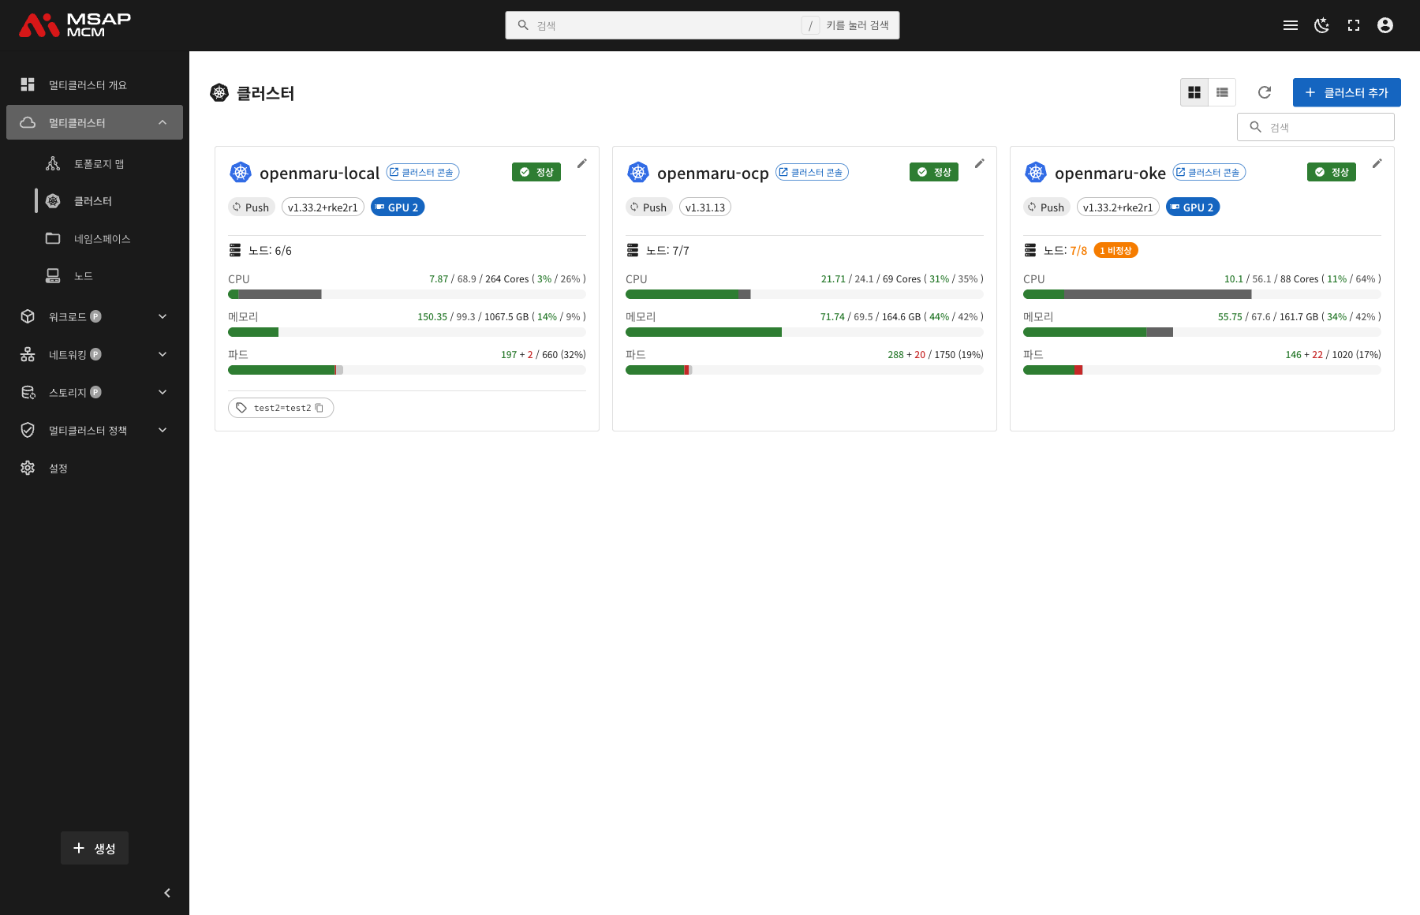Screen dimensions: 1420x915
Task: Focus the cluster filter 검색 field
Action: [x=1316, y=127]
